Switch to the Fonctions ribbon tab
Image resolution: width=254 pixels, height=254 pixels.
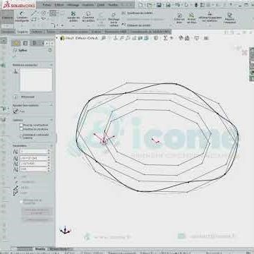pos(8,32)
